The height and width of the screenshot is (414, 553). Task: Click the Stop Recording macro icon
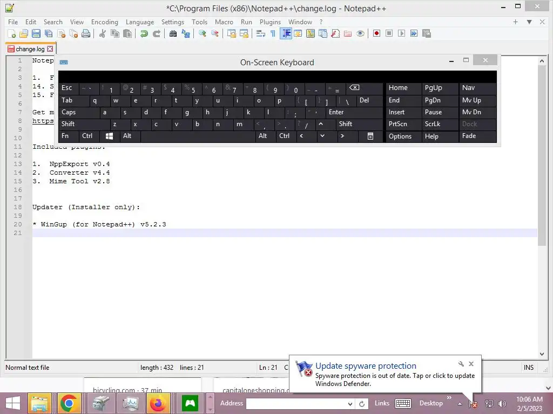[x=389, y=33]
